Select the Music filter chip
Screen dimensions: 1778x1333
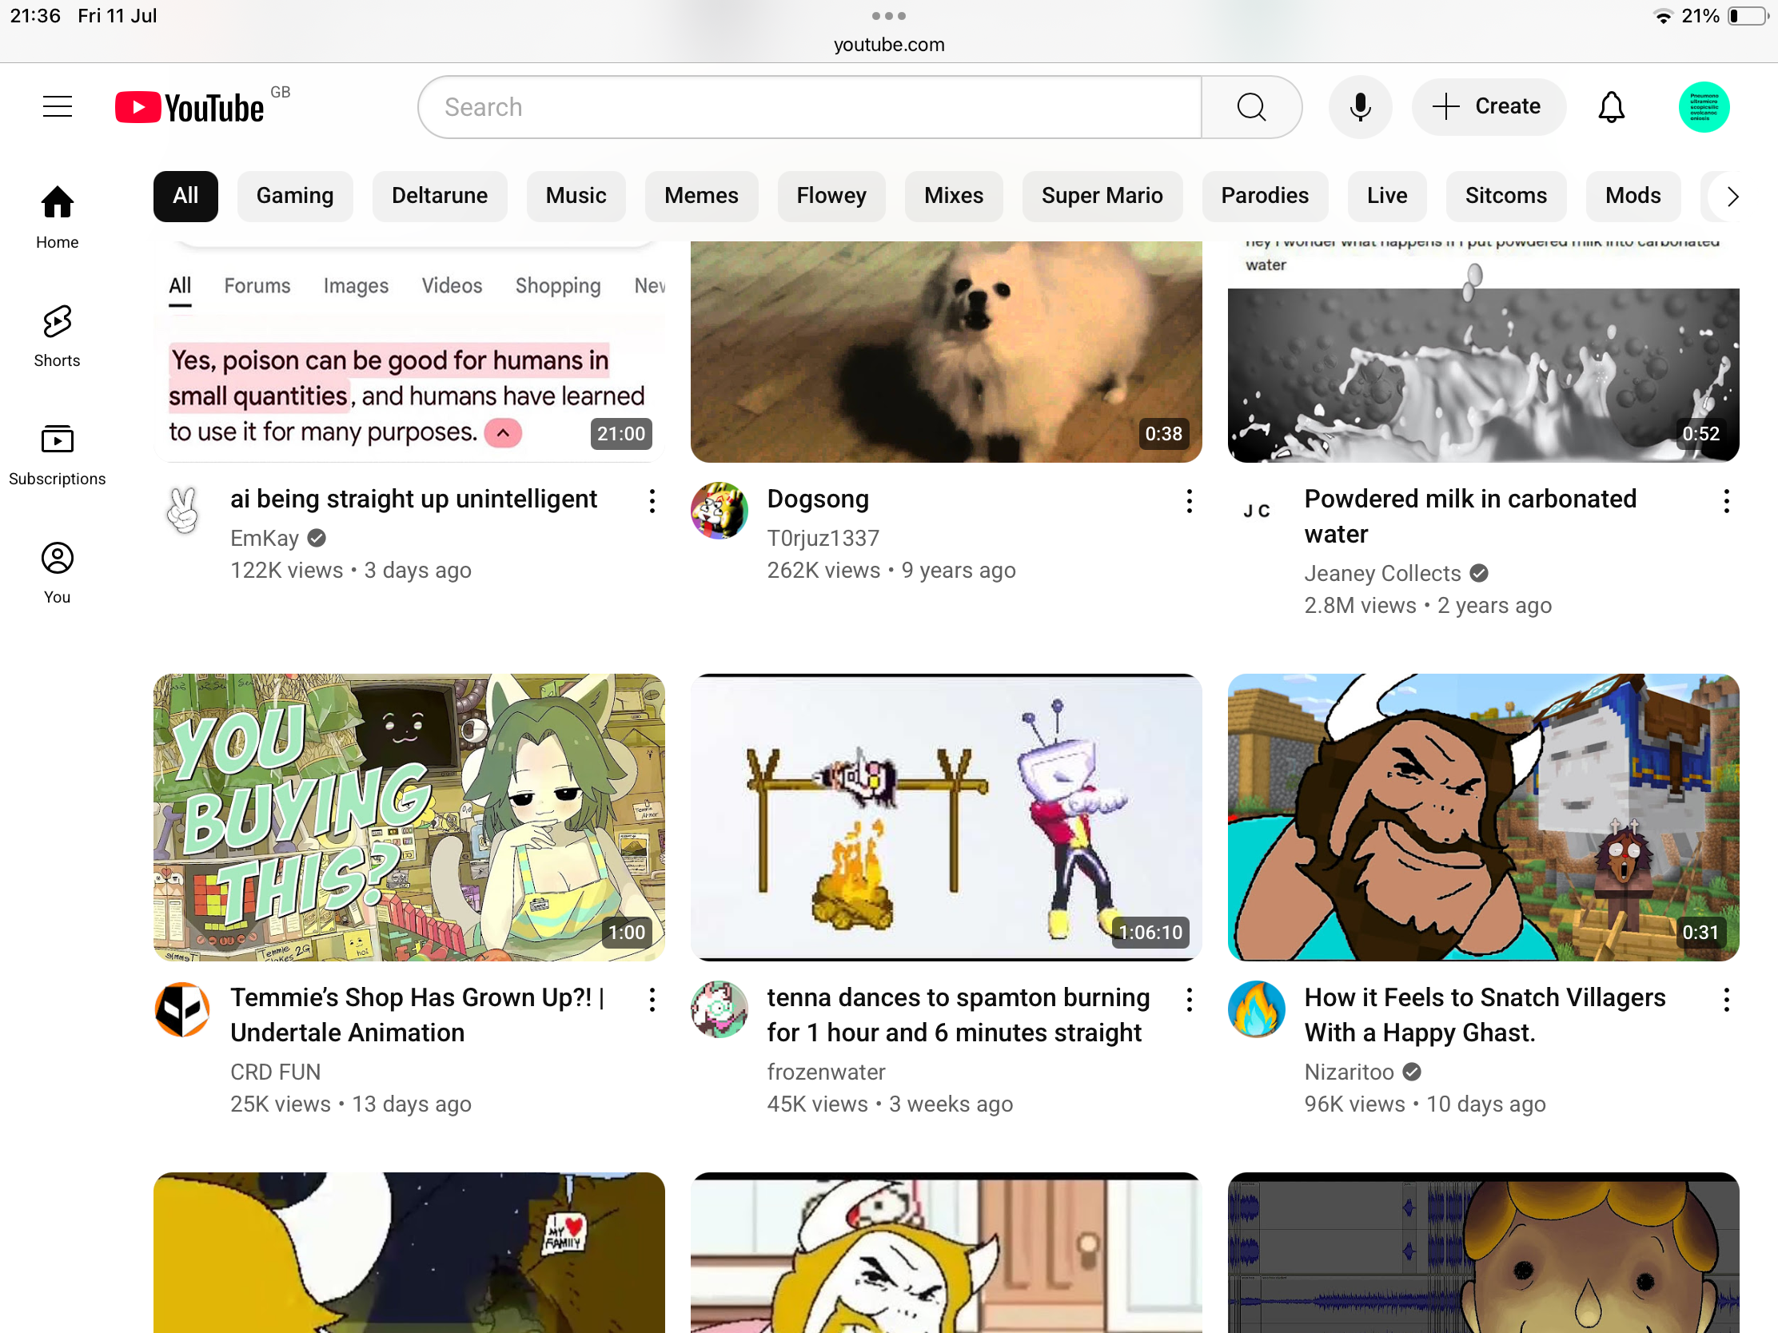click(x=576, y=196)
